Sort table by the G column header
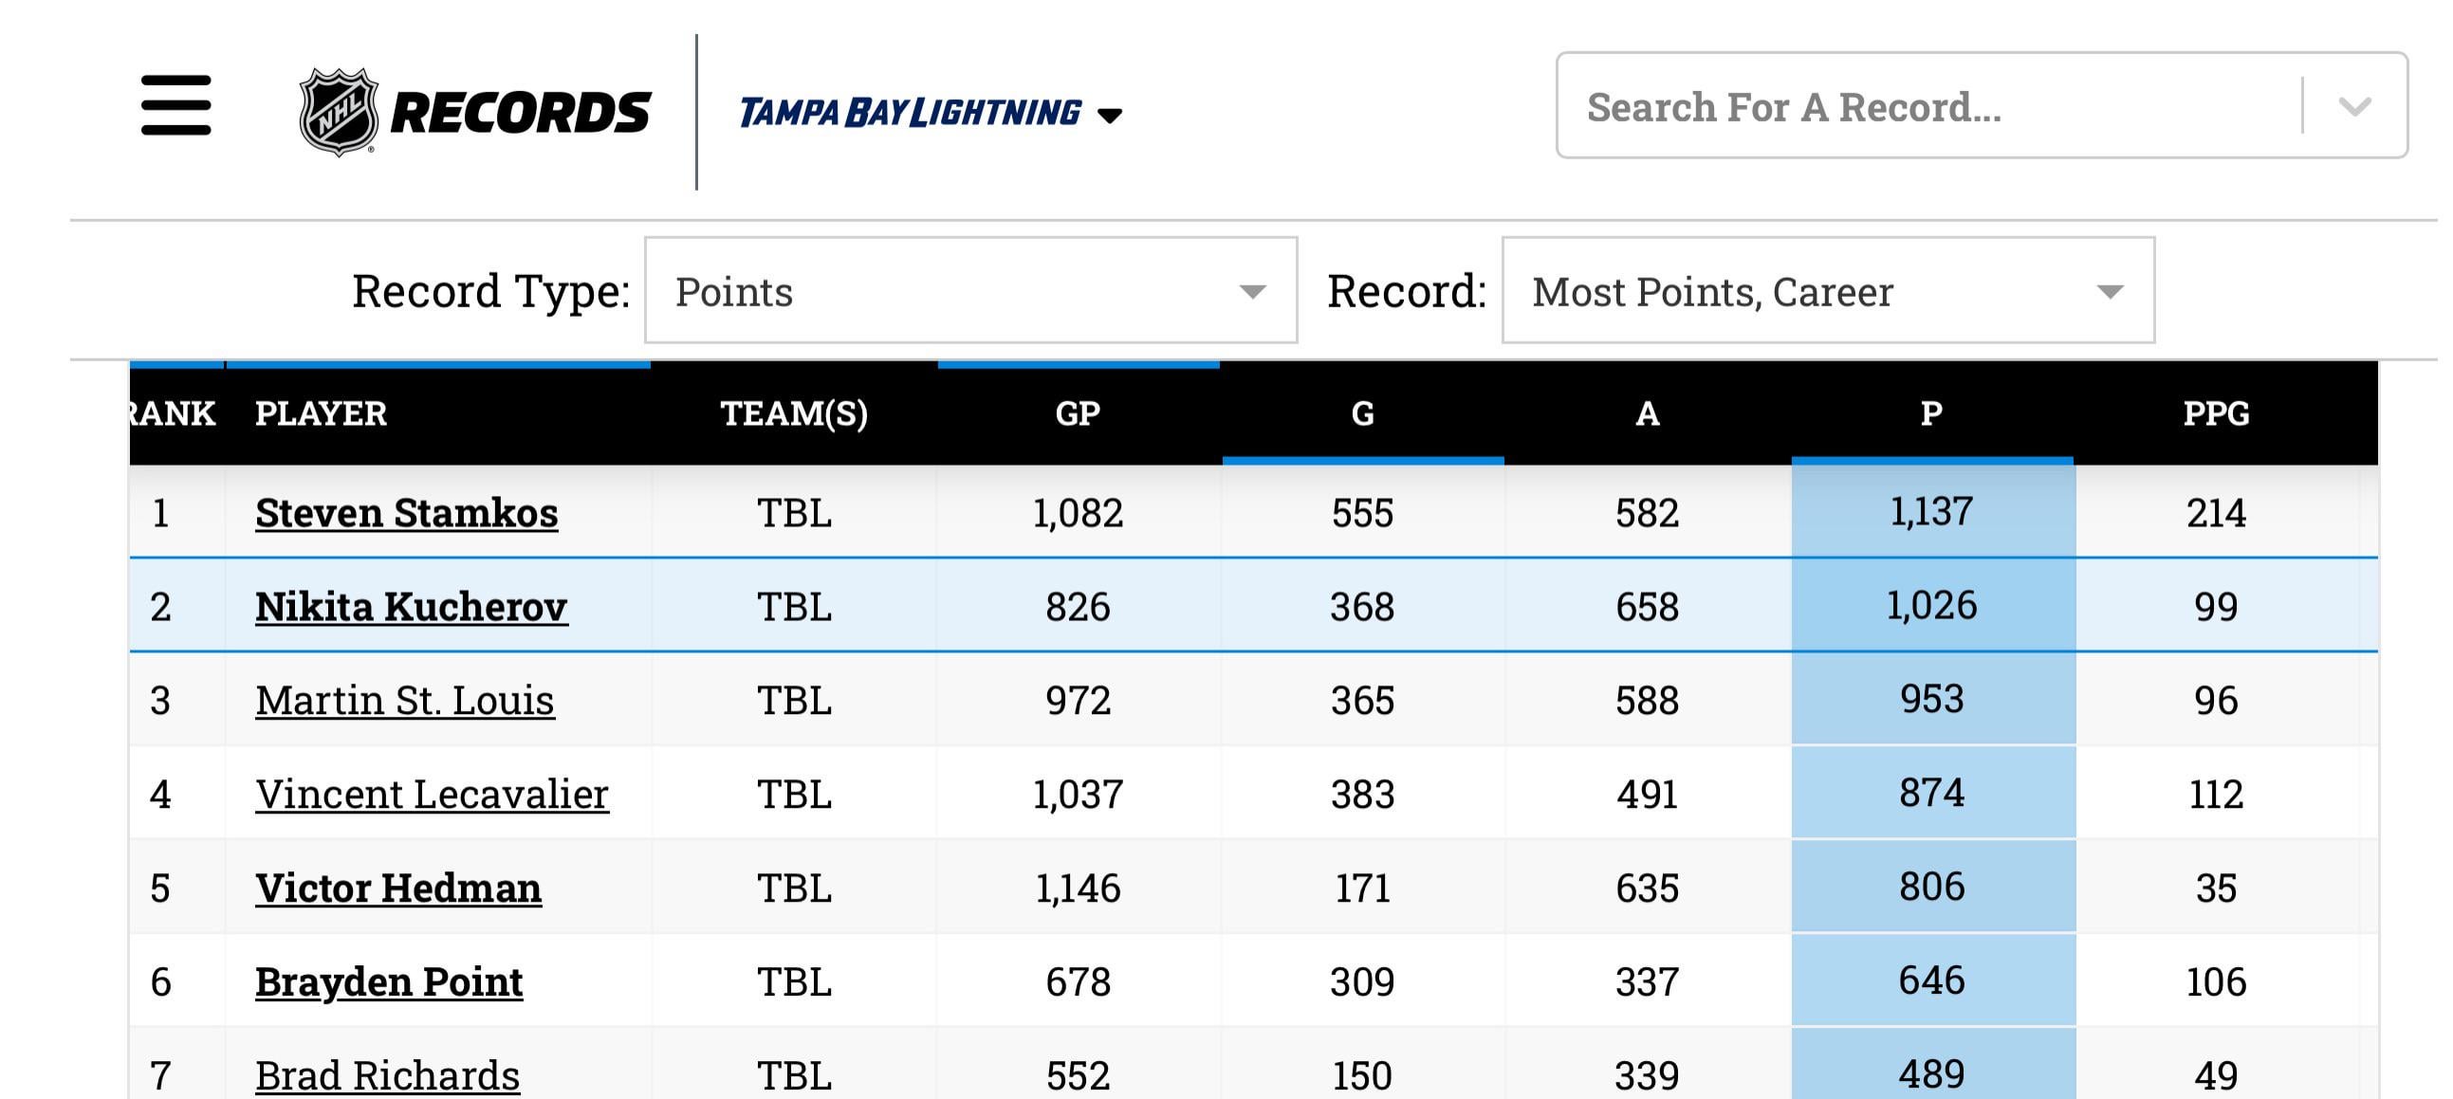 pos(1363,414)
